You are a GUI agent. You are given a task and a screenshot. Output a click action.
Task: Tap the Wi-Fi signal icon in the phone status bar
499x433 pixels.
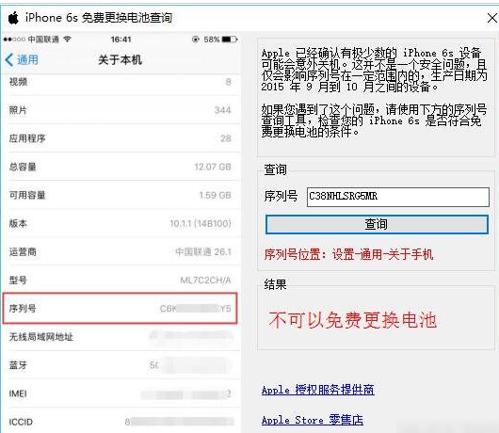click(x=67, y=40)
